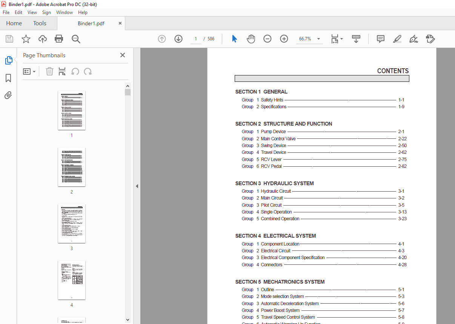This screenshot has width=455, height=324.
Task: Click the Print Pages thumbnail icon
Action: (62, 71)
